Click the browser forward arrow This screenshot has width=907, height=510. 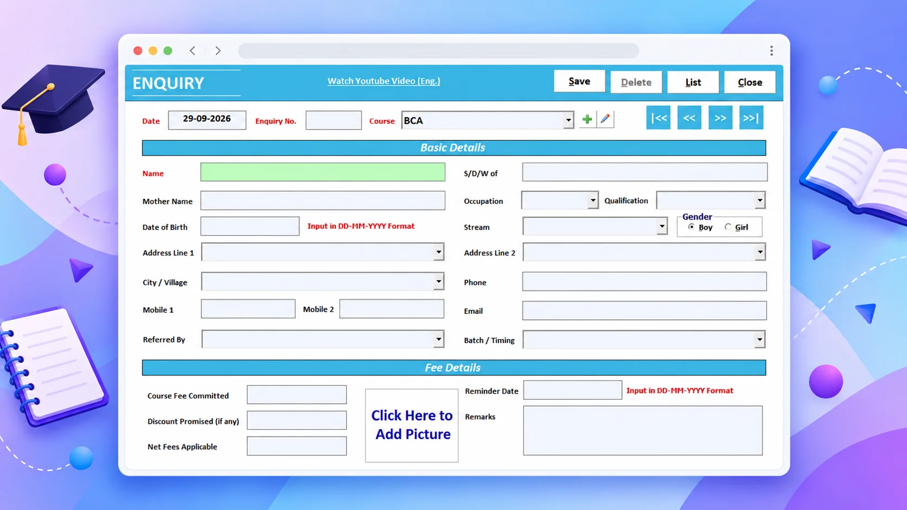[x=218, y=50]
